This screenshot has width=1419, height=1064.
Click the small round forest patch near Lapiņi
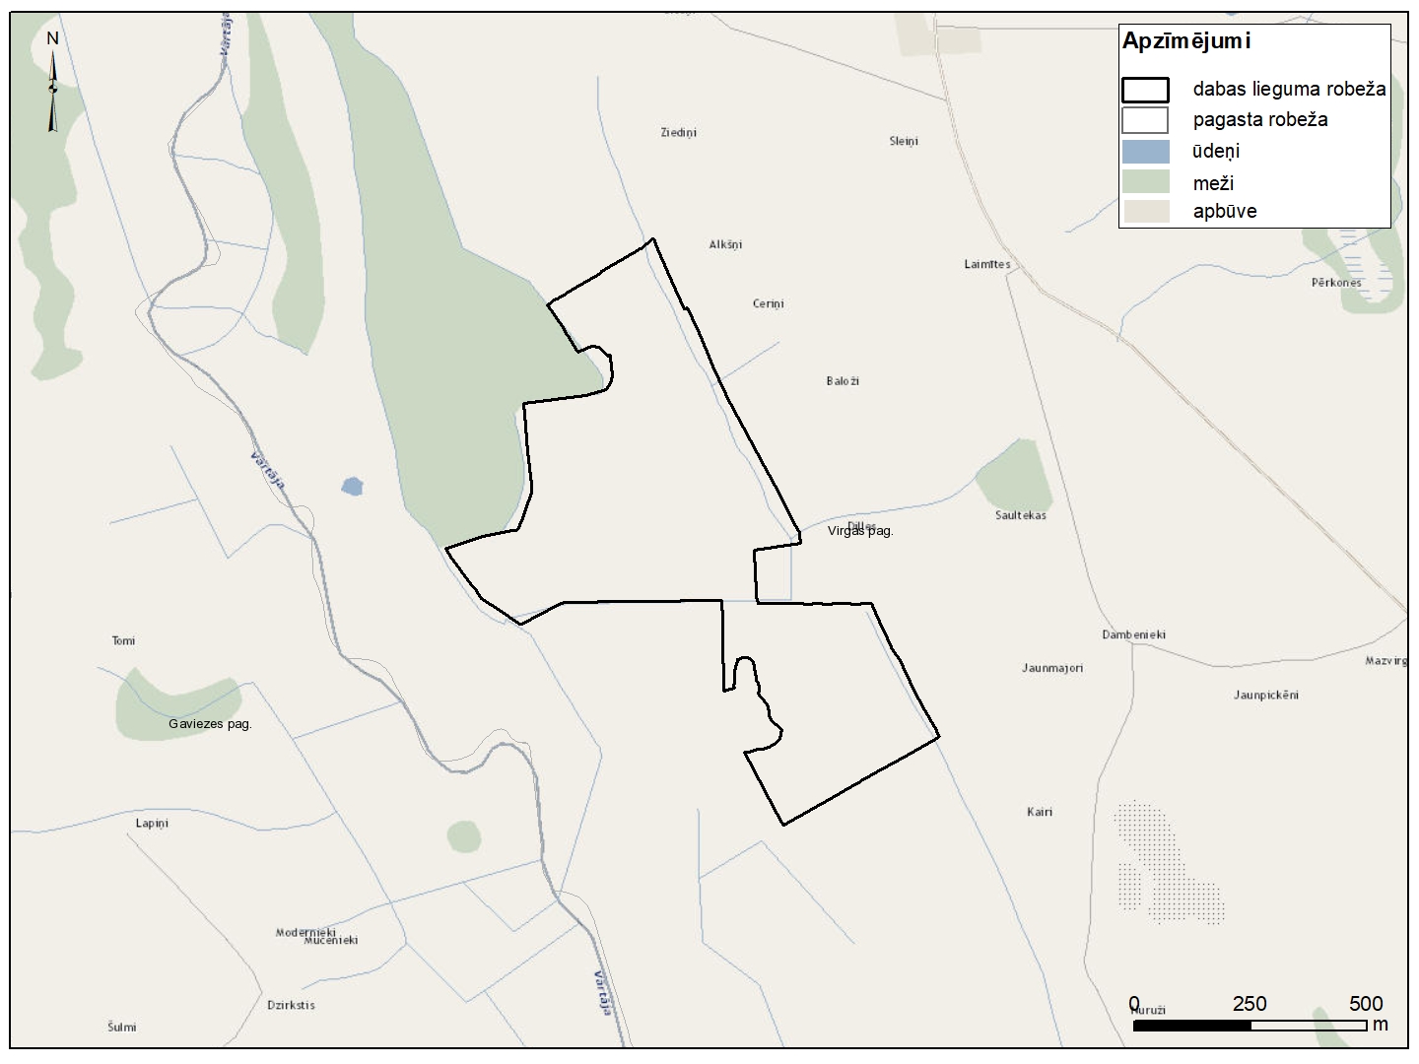click(464, 836)
